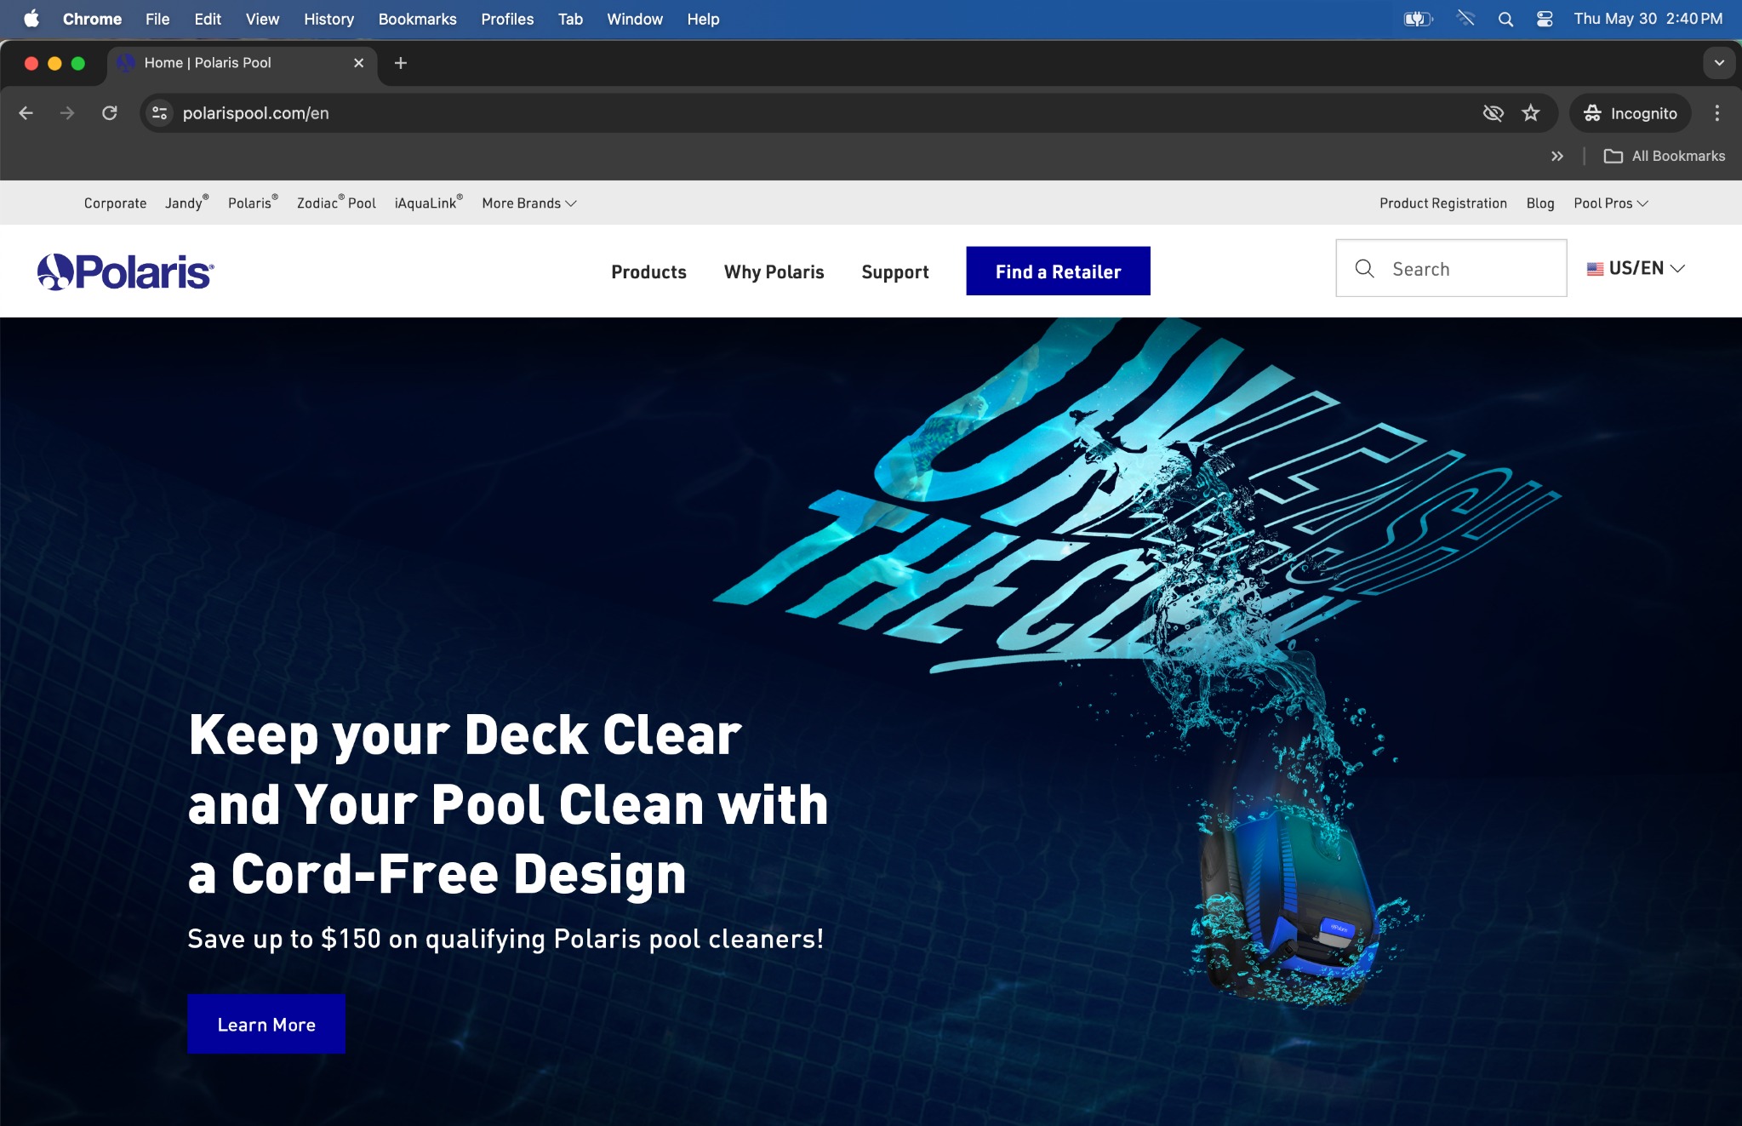Click the browser forward arrow
This screenshot has height=1126, width=1742.
67,113
